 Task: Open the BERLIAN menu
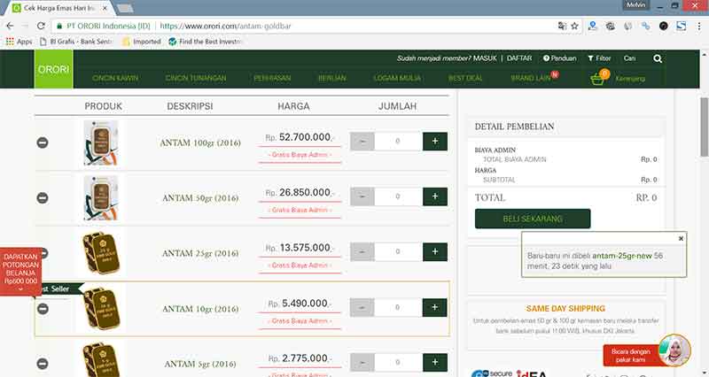(332, 78)
